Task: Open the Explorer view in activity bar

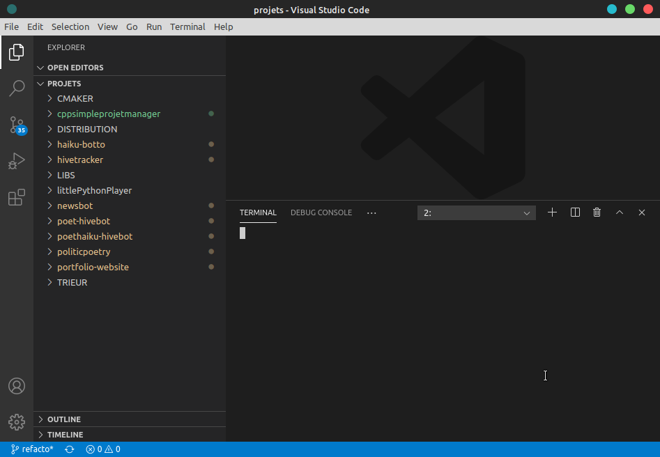Action: pyautogui.click(x=17, y=52)
